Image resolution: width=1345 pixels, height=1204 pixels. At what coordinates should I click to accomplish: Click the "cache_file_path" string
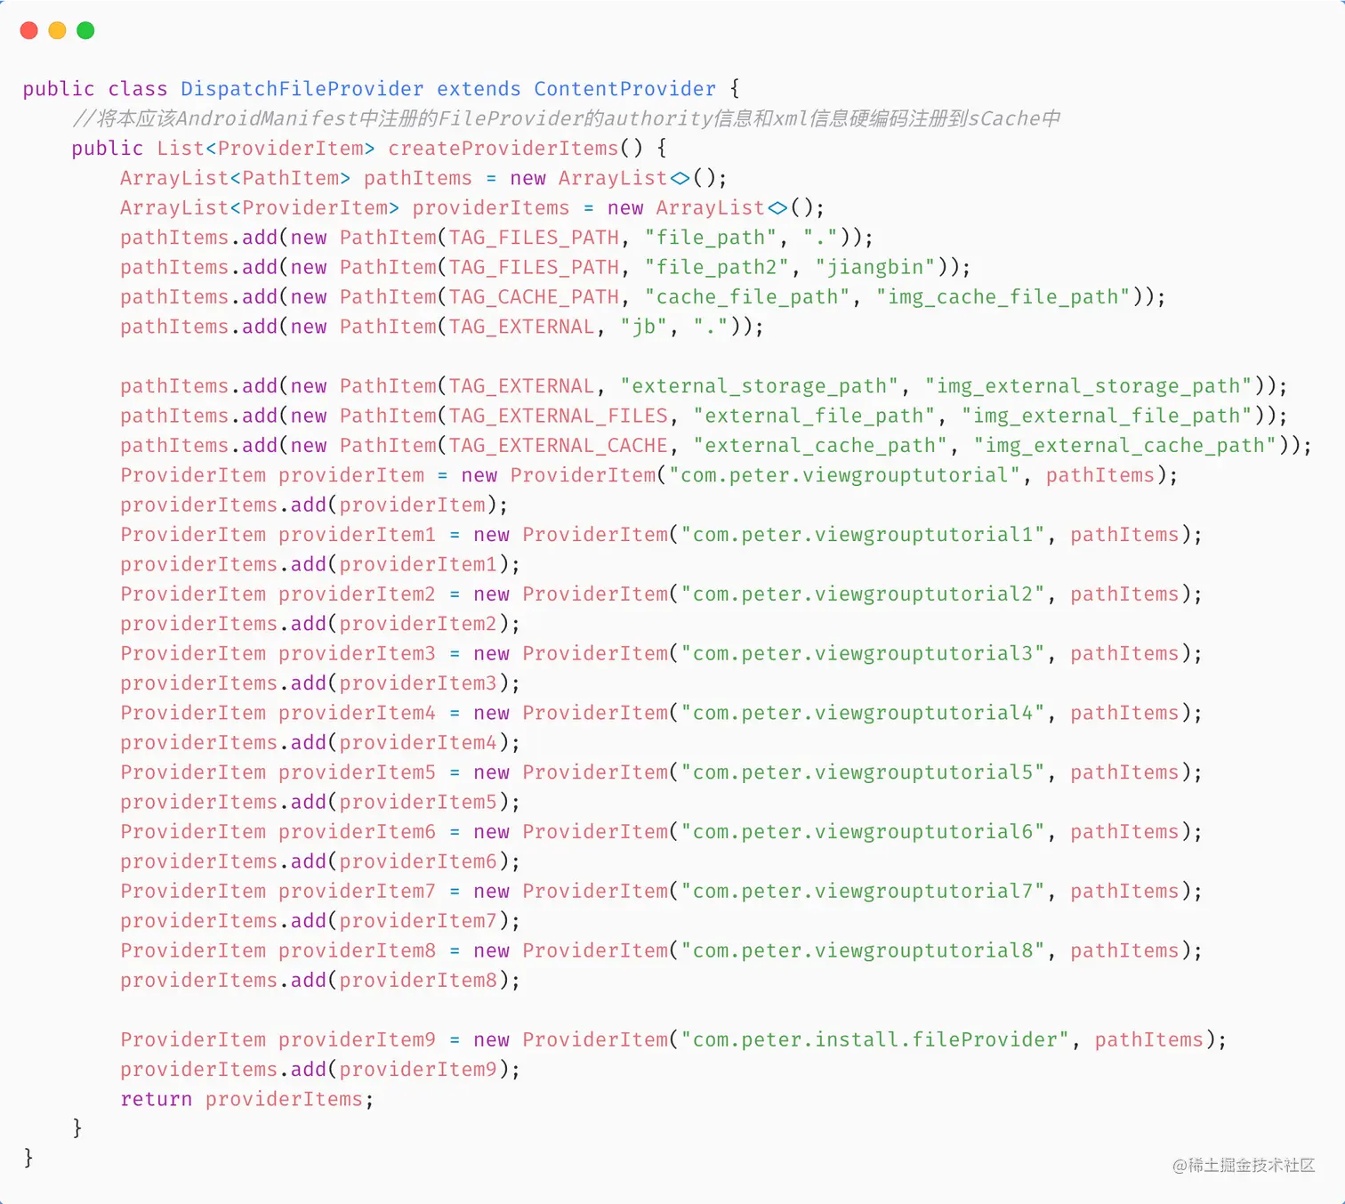[746, 297]
